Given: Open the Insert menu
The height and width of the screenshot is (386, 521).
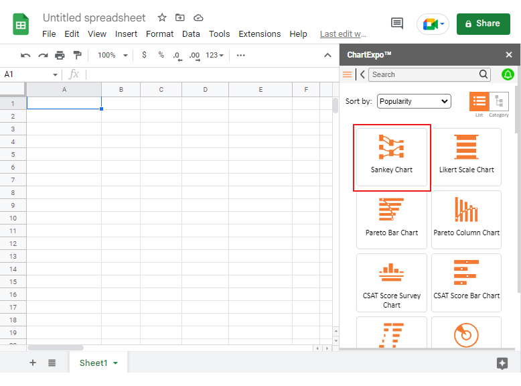Looking at the screenshot, I should pyautogui.click(x=126, y=34).
